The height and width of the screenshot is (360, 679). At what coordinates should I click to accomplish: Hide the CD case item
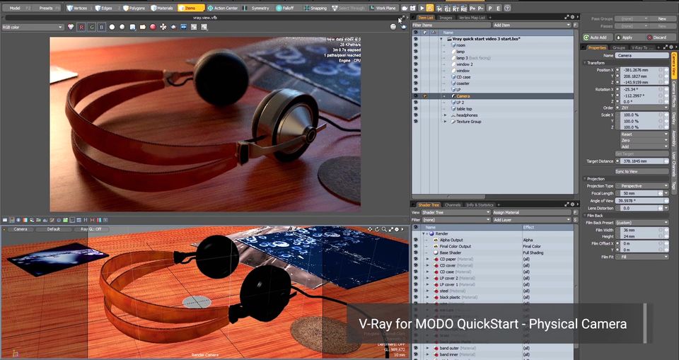click(416, 76)
